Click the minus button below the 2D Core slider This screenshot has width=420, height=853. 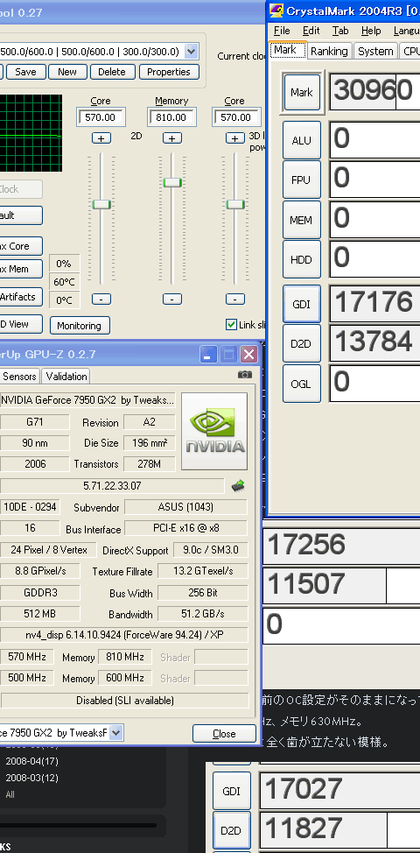[x=101, y=300]
